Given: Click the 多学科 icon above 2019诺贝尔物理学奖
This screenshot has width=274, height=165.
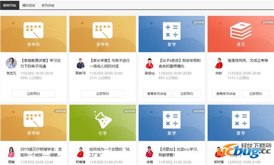Looking at the screenshot, I should tap(33, 119).
